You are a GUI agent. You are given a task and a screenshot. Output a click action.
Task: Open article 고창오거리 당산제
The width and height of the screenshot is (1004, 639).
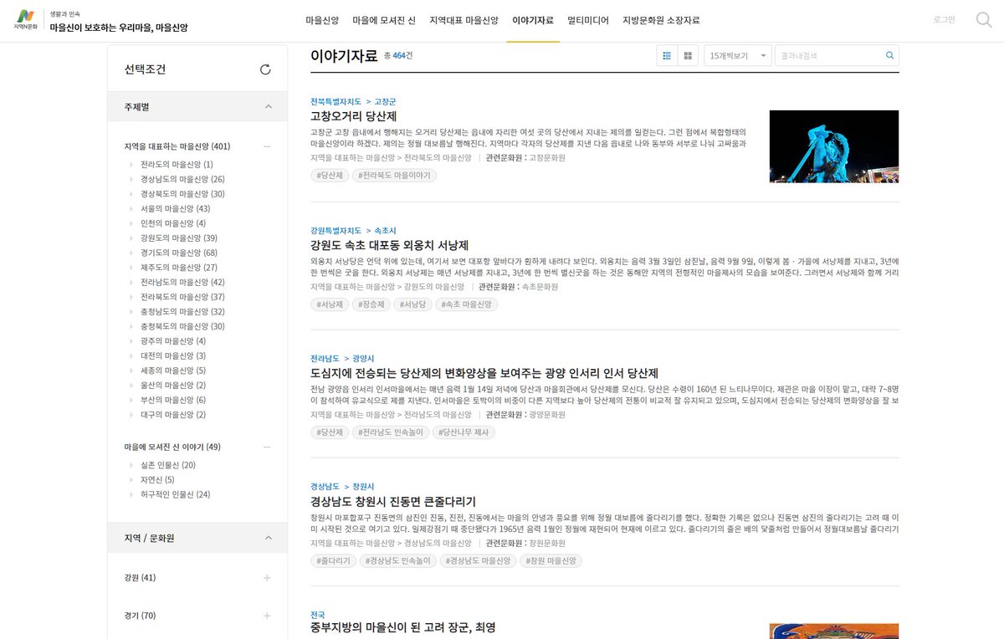pyautogui.click(x=353, y=116)
